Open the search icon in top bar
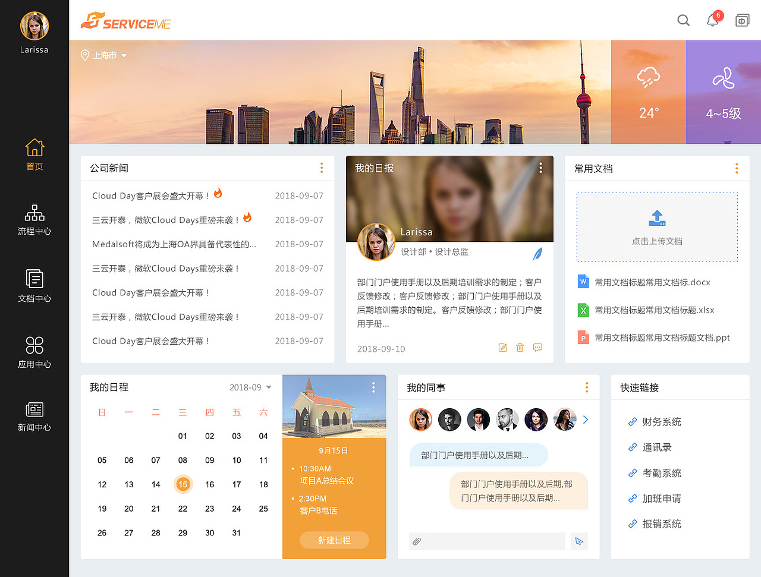 [683, 20]
